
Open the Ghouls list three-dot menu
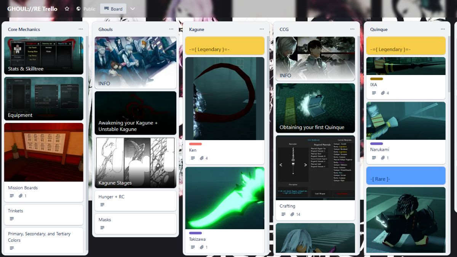pyautogui.click(x=171, y=29)
